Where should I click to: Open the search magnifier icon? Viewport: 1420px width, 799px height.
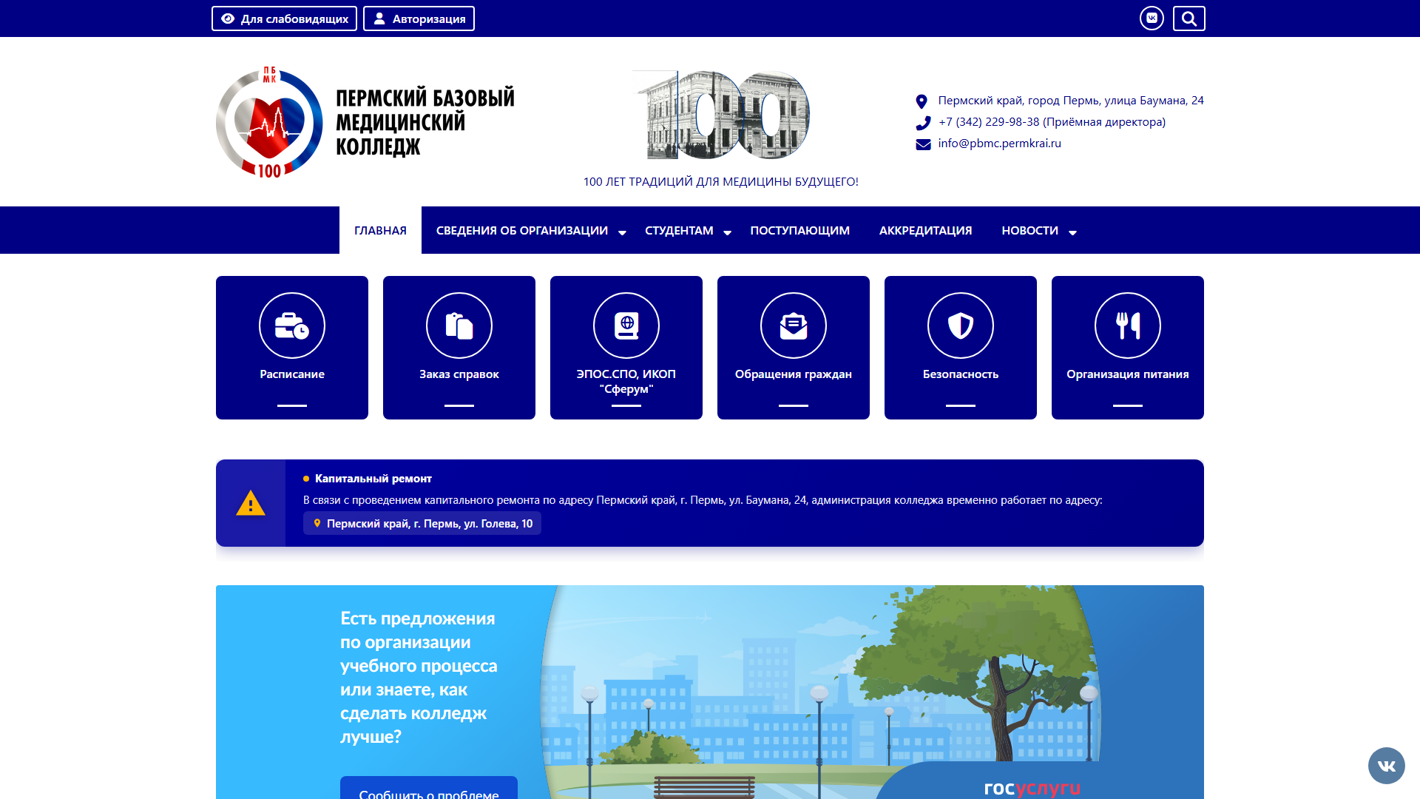point(1189,18)
